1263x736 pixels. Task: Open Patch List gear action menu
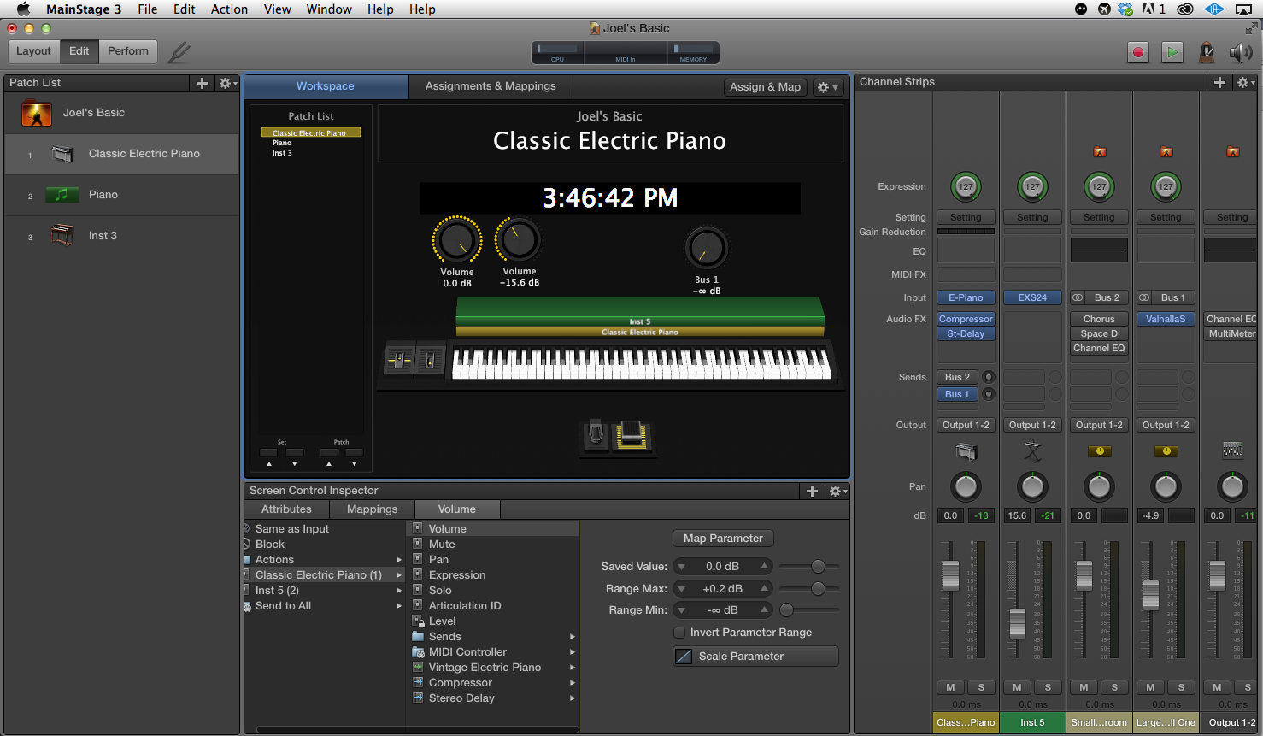coord(227,83)
